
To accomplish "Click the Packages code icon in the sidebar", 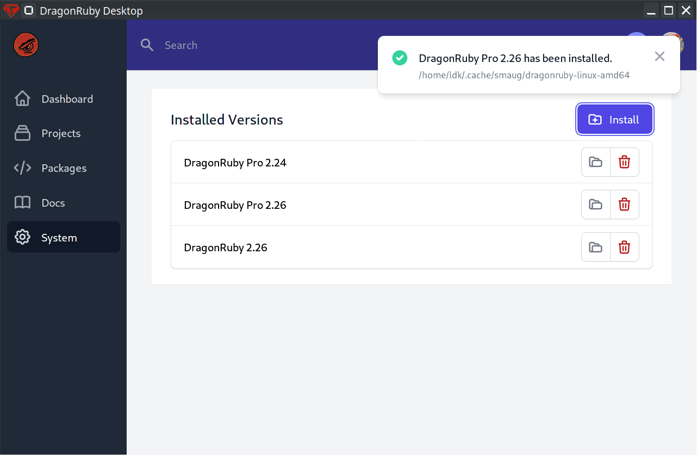I will pos(22,168).
